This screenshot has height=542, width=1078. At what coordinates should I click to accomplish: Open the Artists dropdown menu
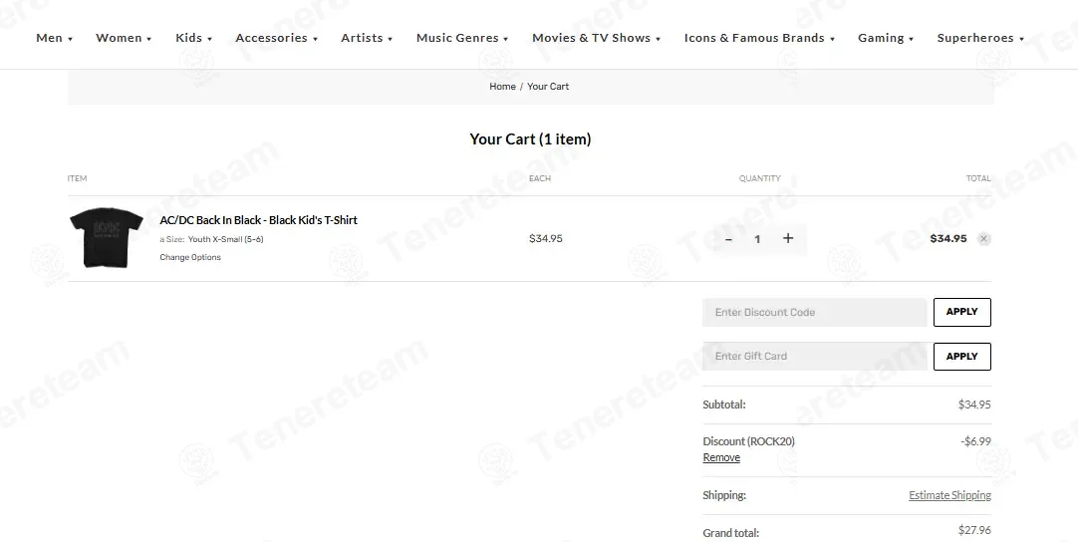click(x=367, y=38)
